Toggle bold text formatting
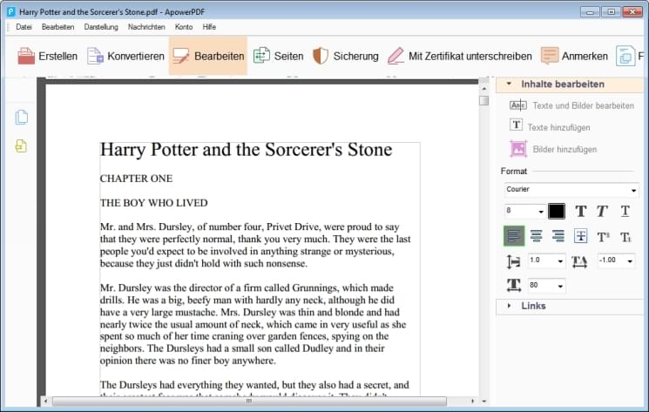 [581, 211]
